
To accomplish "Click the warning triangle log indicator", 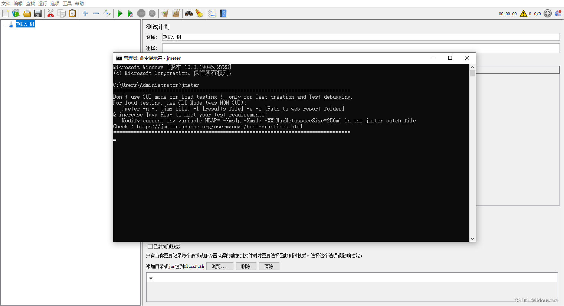I will [524, 13].
